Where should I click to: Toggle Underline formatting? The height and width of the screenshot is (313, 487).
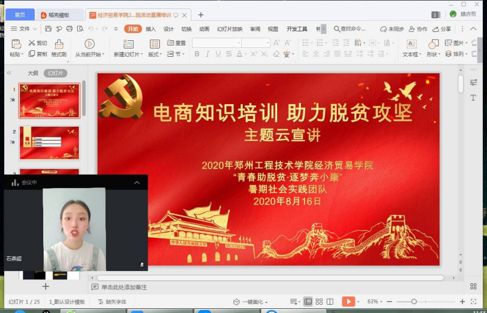218,54
